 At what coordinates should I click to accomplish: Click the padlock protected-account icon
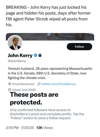[x=40, y=55]
